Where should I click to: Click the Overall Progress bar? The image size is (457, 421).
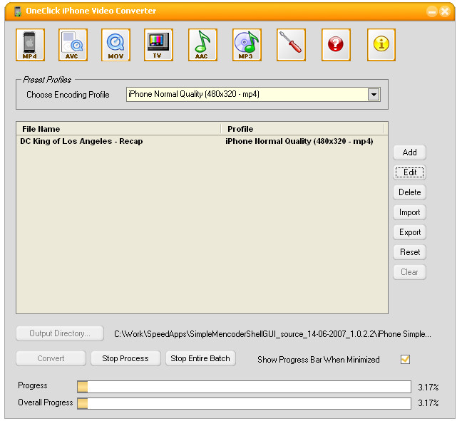(x=244, y=403)
